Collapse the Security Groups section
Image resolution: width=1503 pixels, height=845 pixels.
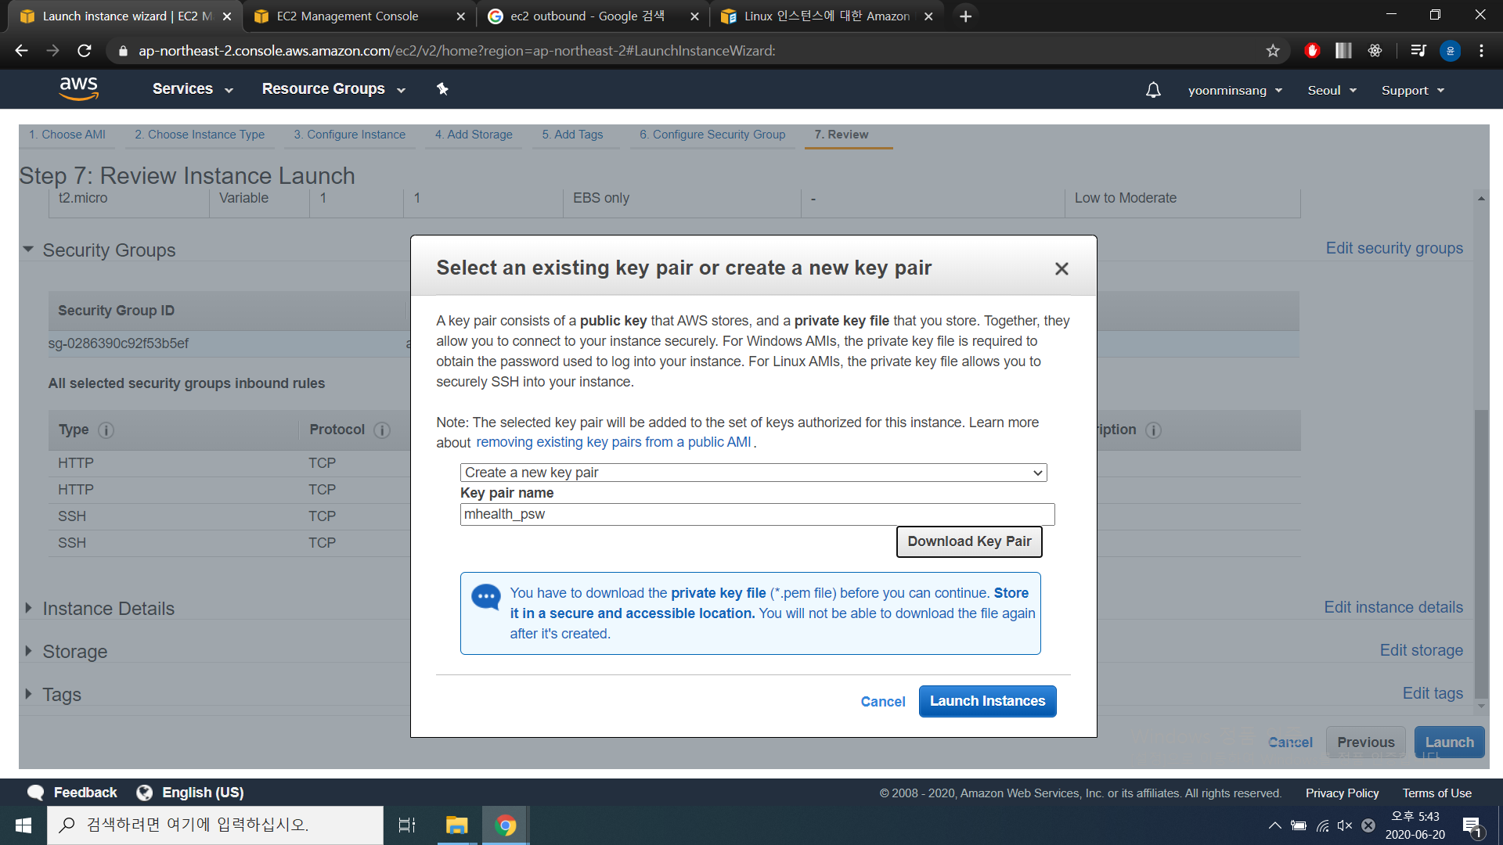[29, 250]
